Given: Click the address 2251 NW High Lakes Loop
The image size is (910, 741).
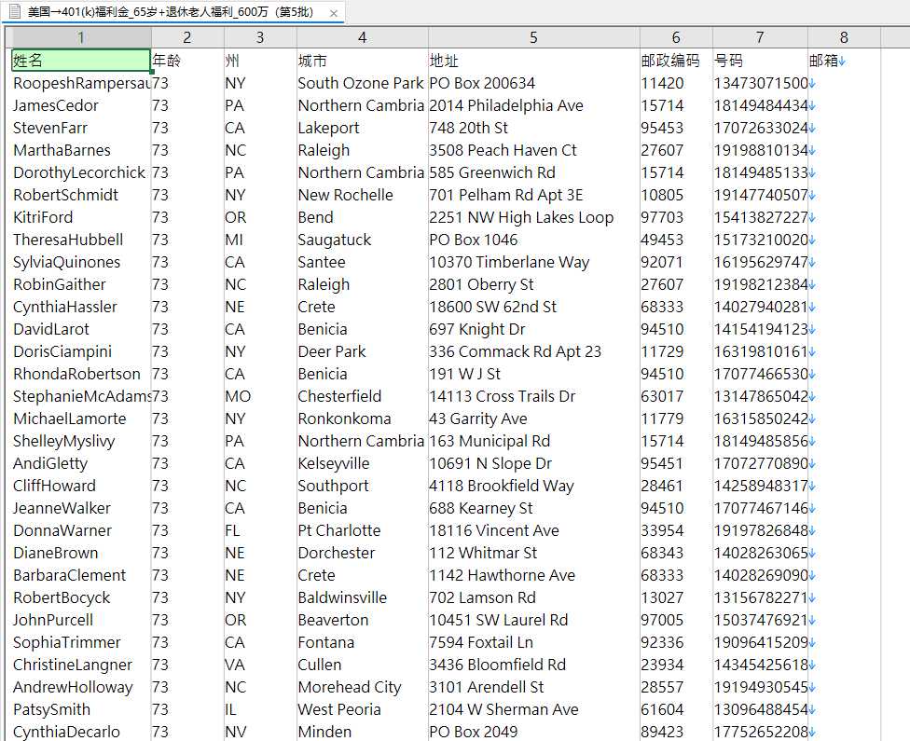Looking at the screenshot, I should click(521, 217).
